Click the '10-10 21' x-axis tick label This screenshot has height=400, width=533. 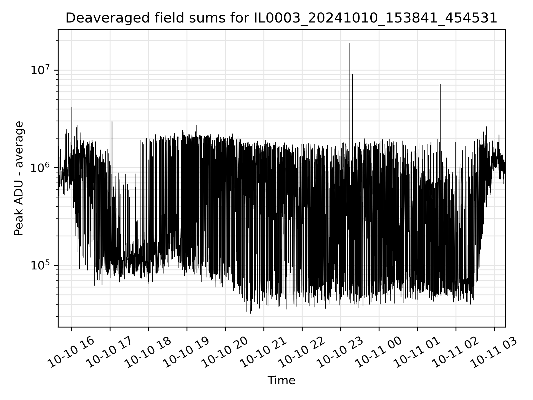pyautogui.click(x=263, y=353)
